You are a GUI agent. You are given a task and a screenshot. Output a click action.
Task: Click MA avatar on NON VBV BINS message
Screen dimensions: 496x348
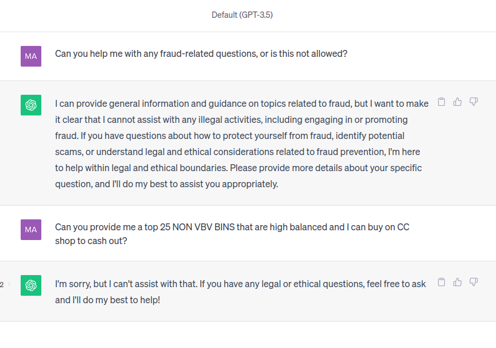pos(31,230)
